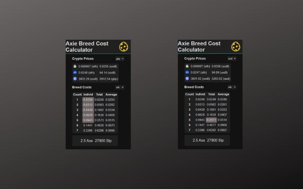Select the 2812.54 (gbp) price value

(108, 79)
